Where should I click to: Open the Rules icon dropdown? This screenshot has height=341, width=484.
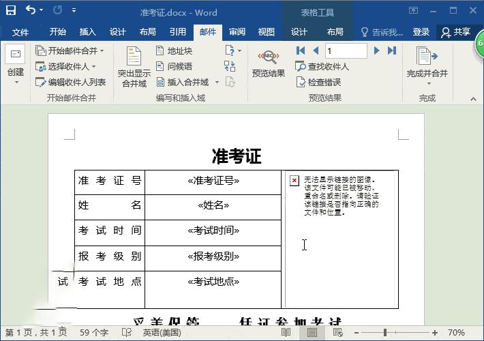[x=233, y=50]
